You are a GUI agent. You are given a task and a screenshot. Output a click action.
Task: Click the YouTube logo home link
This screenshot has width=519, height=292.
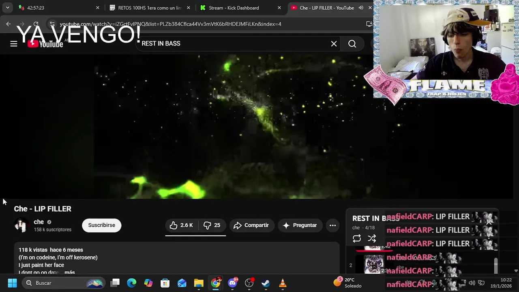point(45,44)
